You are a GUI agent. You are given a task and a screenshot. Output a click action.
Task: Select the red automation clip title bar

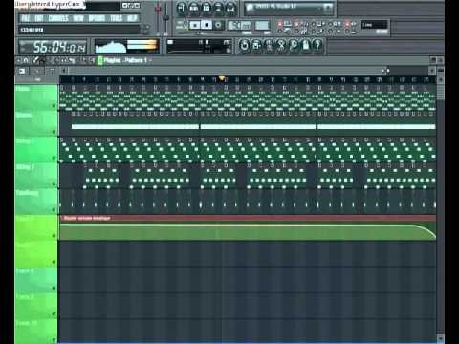(x=248, y=218)
